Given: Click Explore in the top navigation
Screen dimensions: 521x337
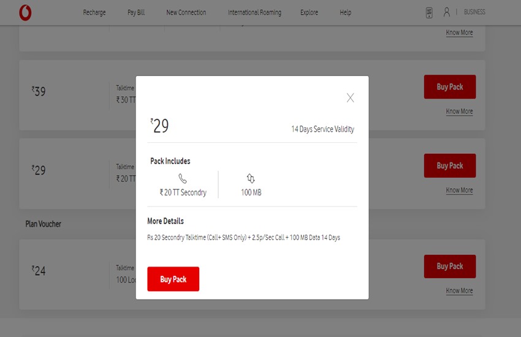Looking at the screenshot, I should click(x=309, y=12).
